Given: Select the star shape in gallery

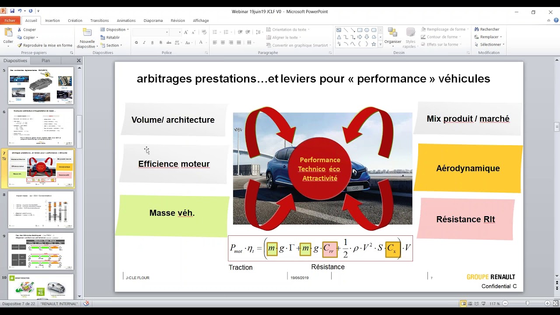Looking at the screenshot, I should coord(374,44).
